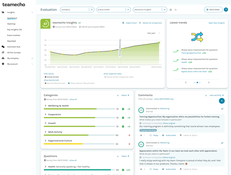Toggle Subscribed star on Training Opportunities comment

(x=163, y=135)
